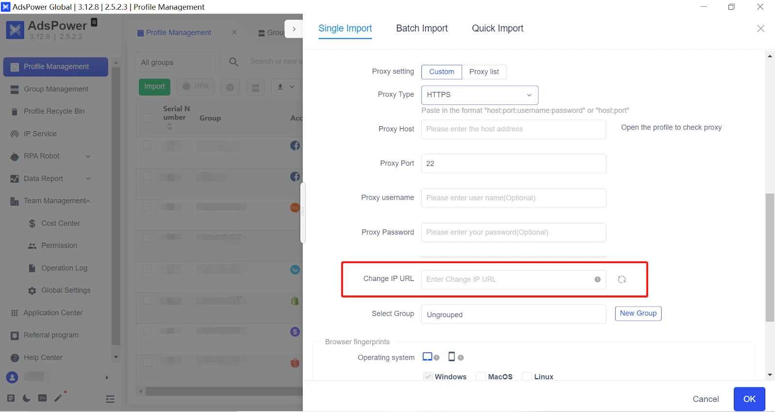Click the OK button
Viewport: 775px width, 412px height.
tap(749, 399)
